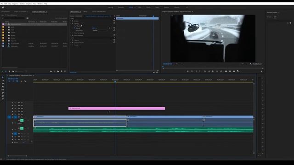Open Timeline Display Settings wrench
Image resolution: width=294 pixels, height=165 pixels.
25,81
